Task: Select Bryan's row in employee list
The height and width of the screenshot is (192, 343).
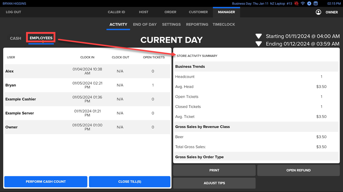Action: (87, 85)
